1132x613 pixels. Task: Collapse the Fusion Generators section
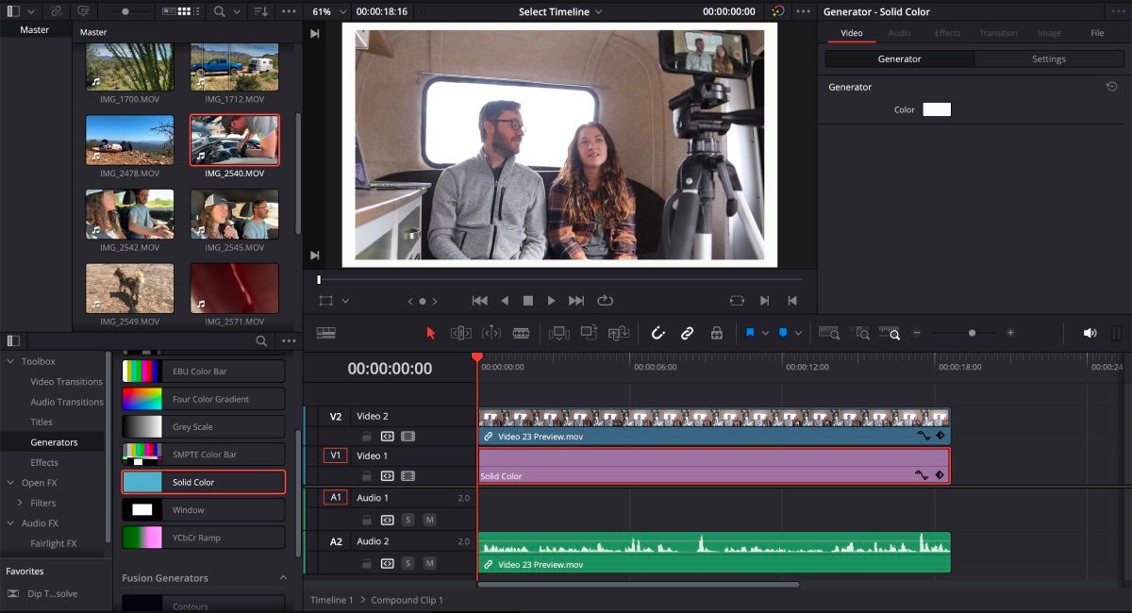click(282, 578)
